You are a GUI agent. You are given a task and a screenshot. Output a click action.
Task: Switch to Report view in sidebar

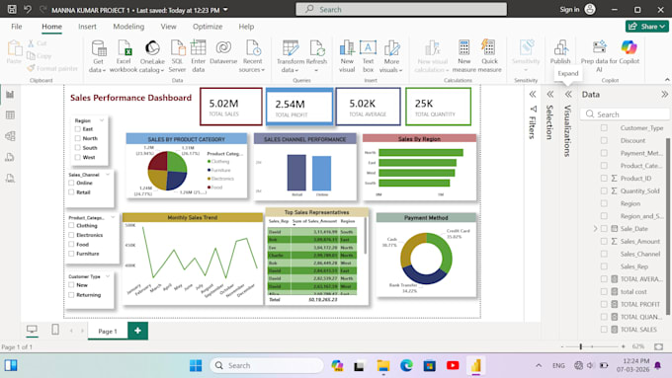[x=10, y=94]
